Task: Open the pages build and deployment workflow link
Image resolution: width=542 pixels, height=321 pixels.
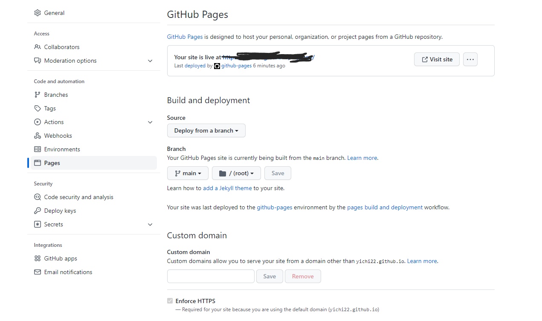Action: pos(385,207)
